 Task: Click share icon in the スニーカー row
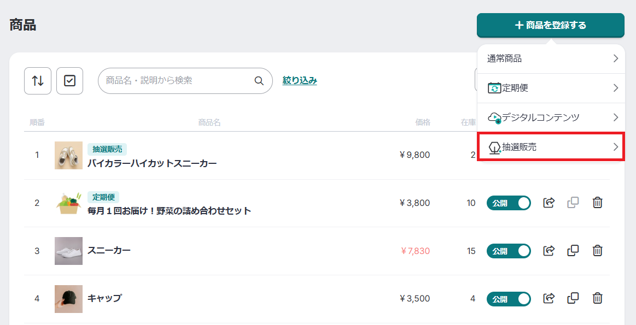tap(549, 251)
